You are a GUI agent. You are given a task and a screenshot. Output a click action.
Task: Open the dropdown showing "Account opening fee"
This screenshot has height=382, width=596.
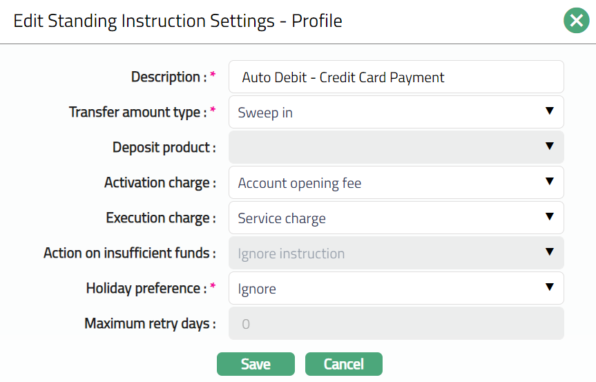coord(387,182)
